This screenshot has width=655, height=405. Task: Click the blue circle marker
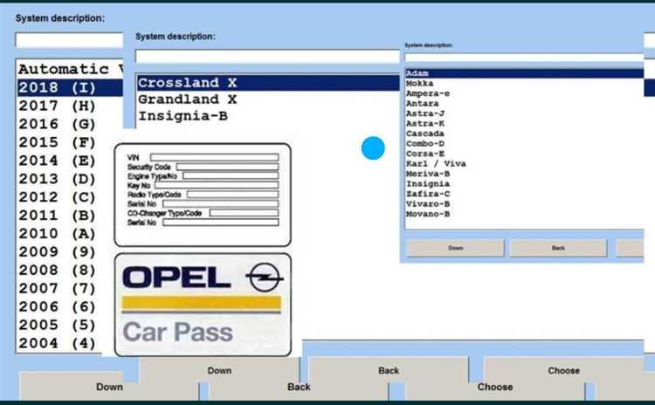click(x=373, y=148)
